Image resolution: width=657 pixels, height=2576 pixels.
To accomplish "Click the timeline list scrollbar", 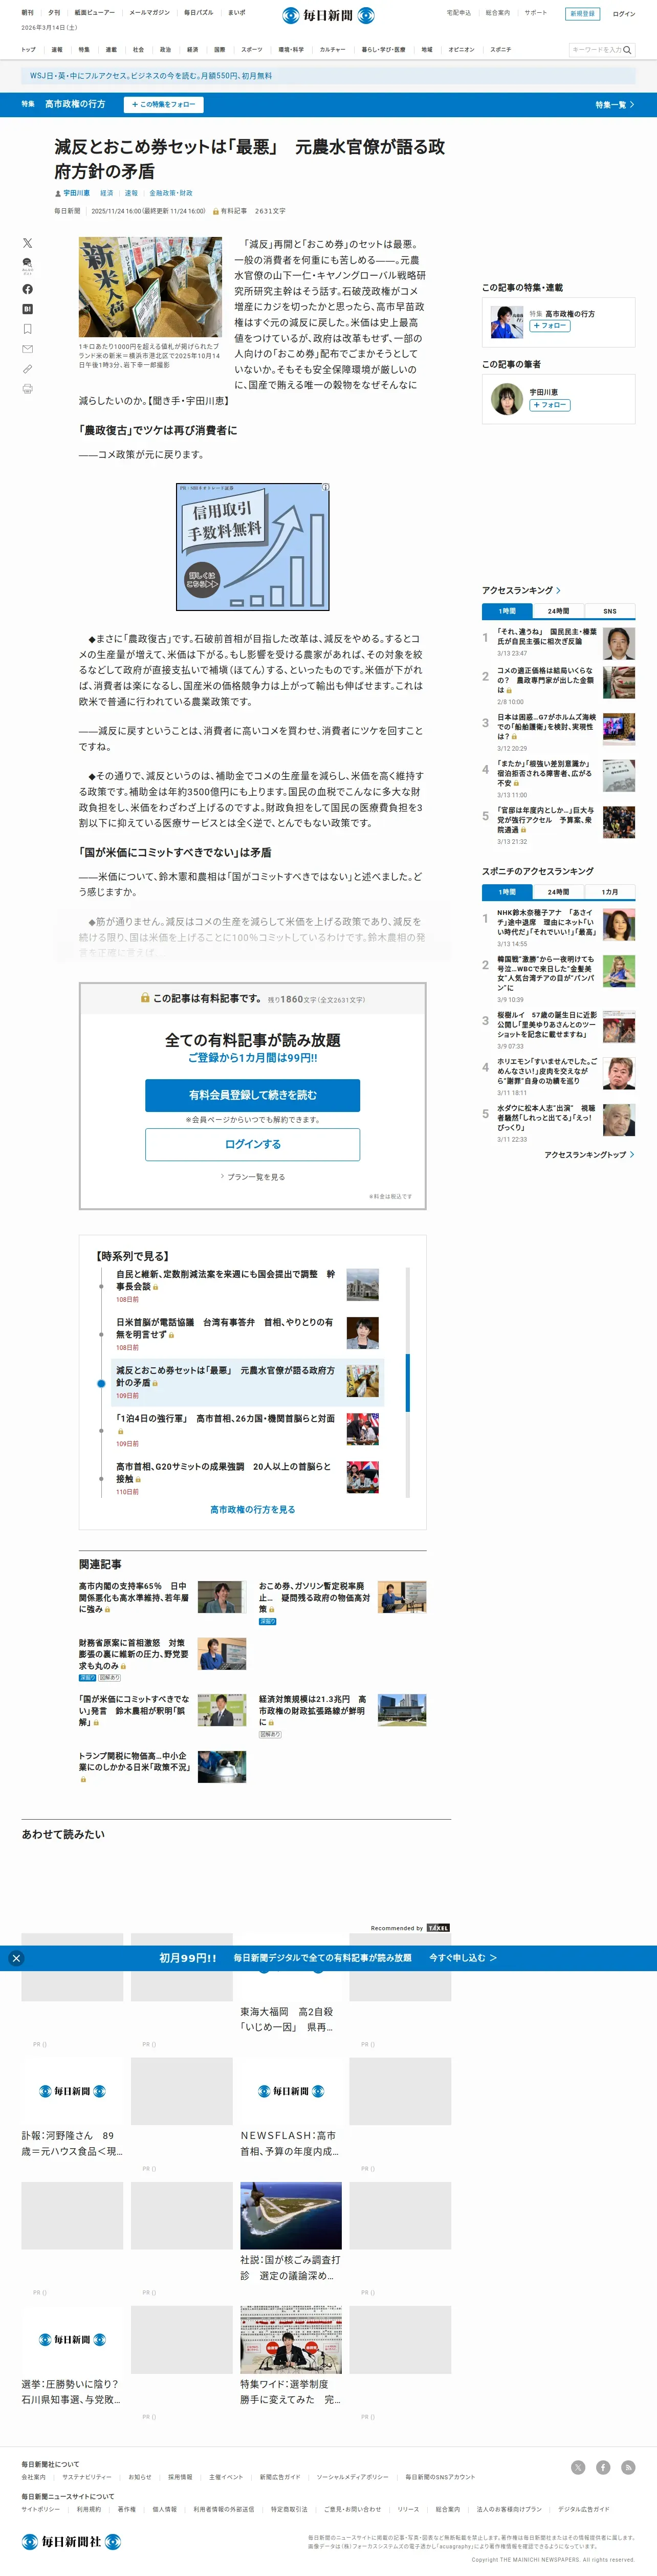I will 407,1383.
